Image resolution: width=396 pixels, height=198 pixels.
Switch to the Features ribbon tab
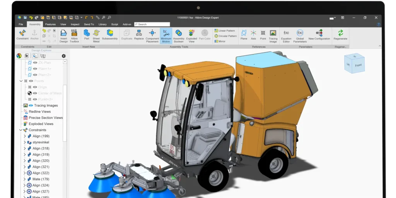click(x=50, y=24)
